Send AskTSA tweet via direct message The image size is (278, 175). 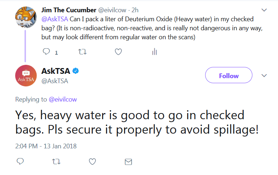point(128,162)
